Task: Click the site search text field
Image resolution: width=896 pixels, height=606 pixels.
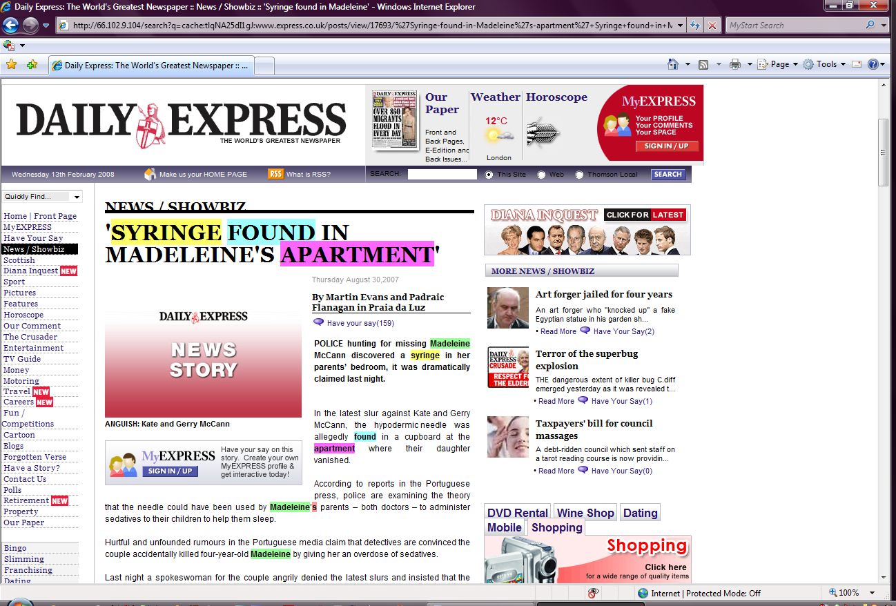Action: coord(442,175)
